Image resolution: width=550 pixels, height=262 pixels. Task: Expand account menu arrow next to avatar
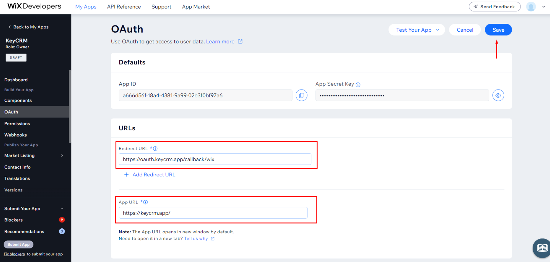[x=544, y=7]
